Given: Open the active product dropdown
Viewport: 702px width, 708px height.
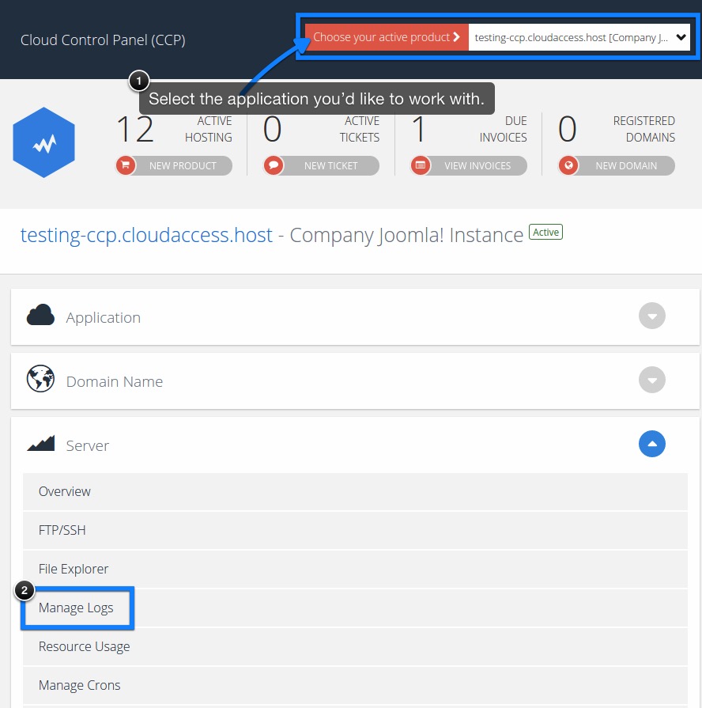Looking at the screenshot, I should 579,37.
